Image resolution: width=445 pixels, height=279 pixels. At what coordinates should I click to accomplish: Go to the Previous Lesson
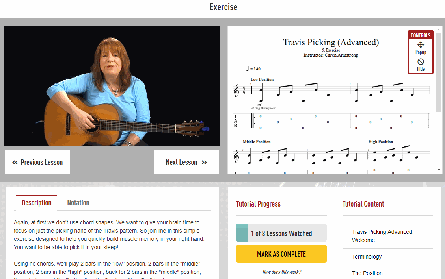click(37, 162)
